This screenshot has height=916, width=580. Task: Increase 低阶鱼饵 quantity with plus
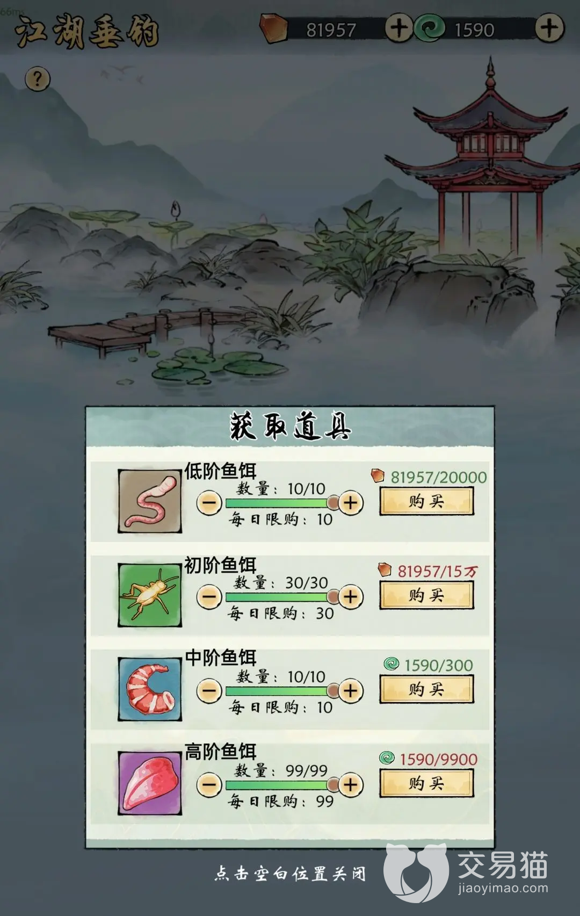click(351, 503)
